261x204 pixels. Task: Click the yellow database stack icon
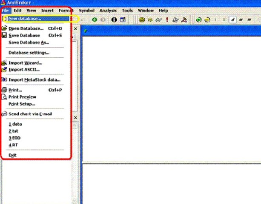point(142,20)
